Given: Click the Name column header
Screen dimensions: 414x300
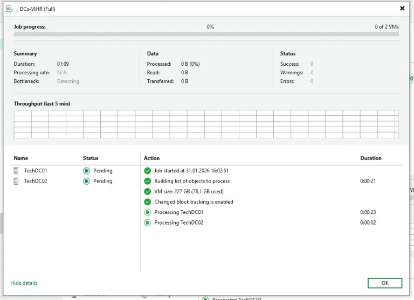Looking at the screenshot, I should click(x=21, y=158).
